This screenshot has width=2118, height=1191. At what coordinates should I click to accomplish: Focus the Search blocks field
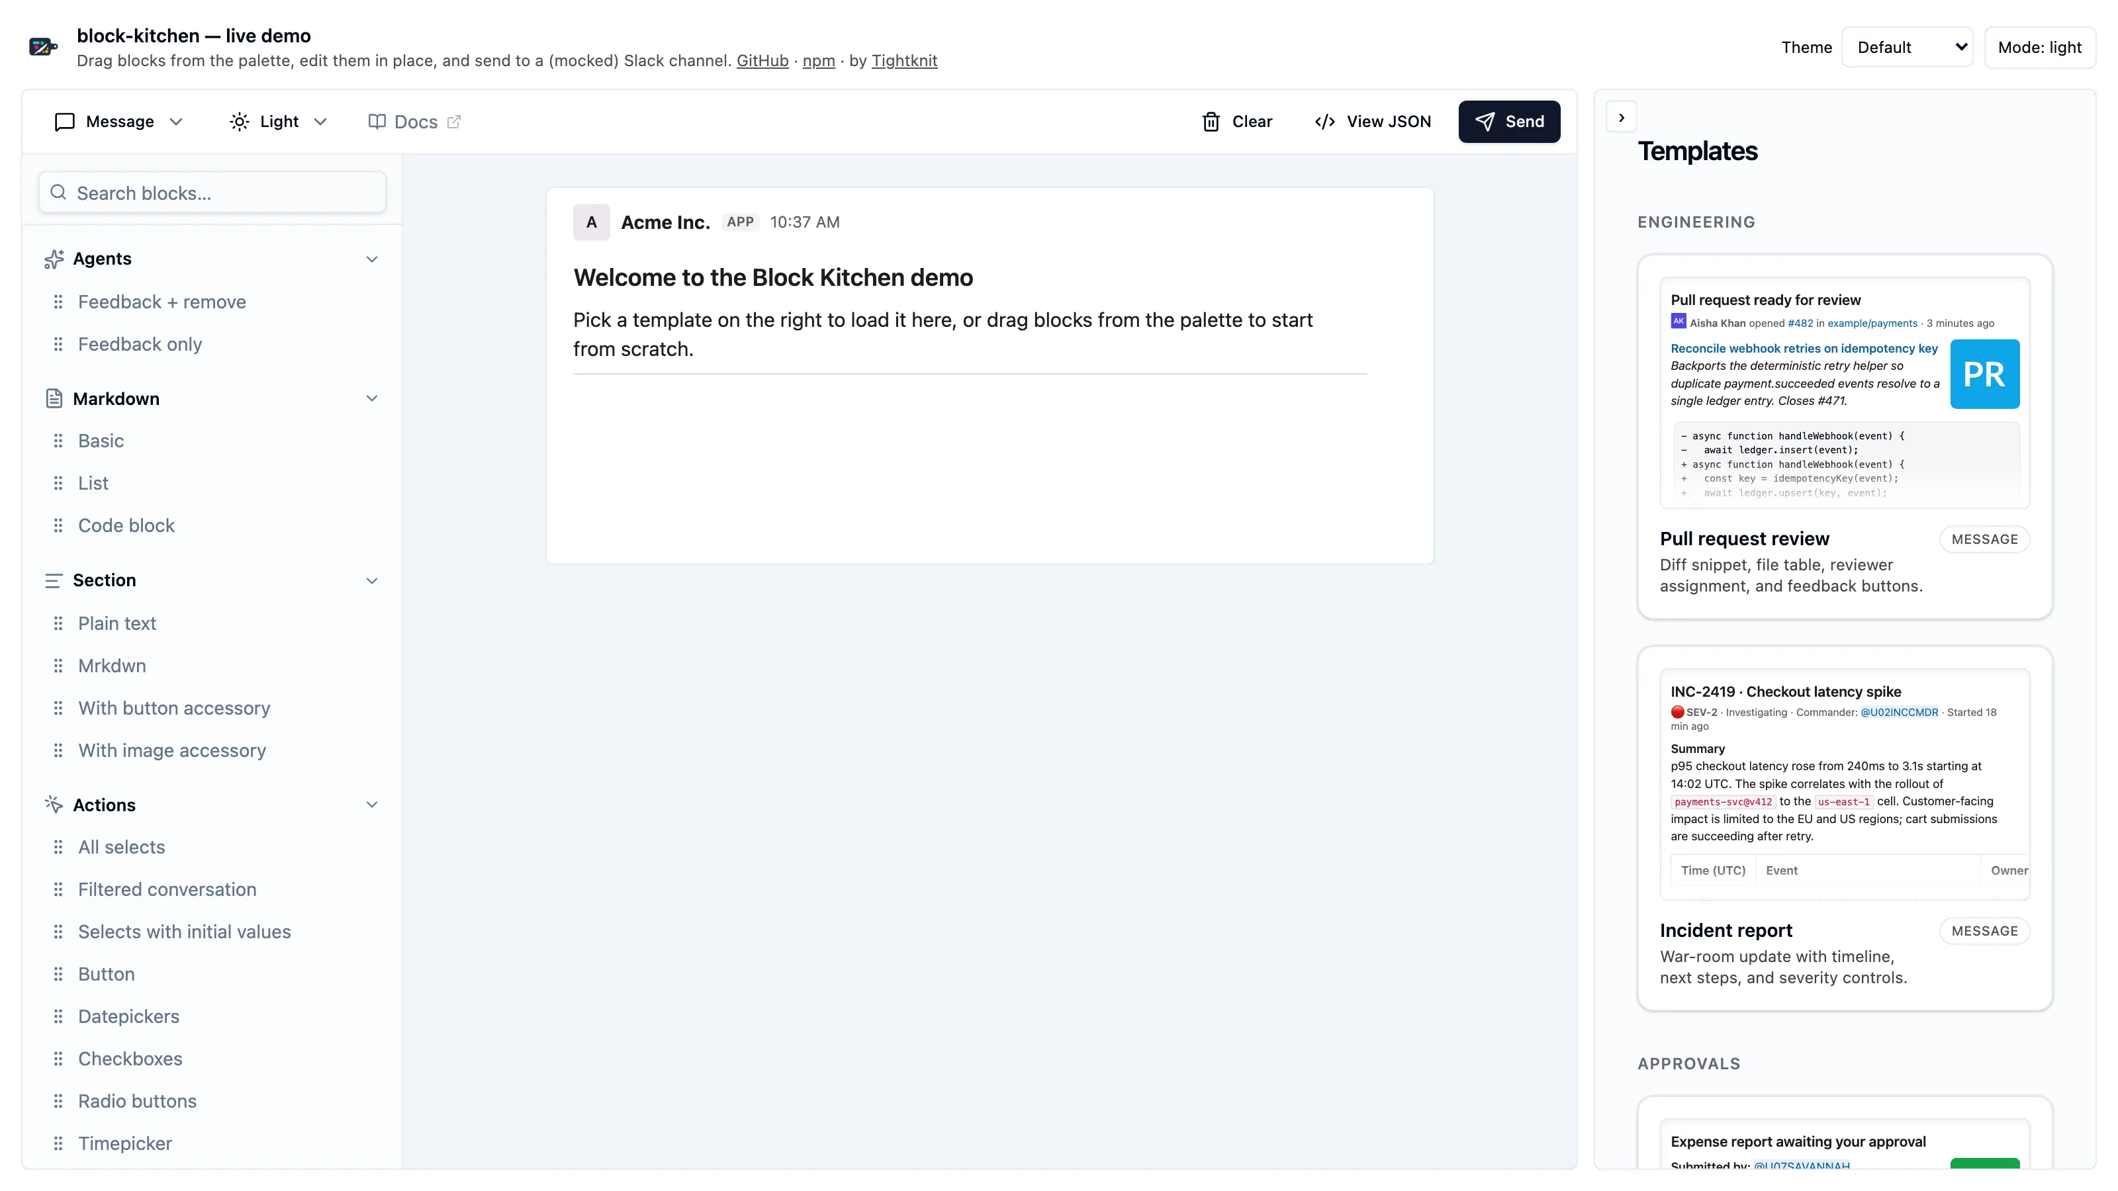point(212,193)
